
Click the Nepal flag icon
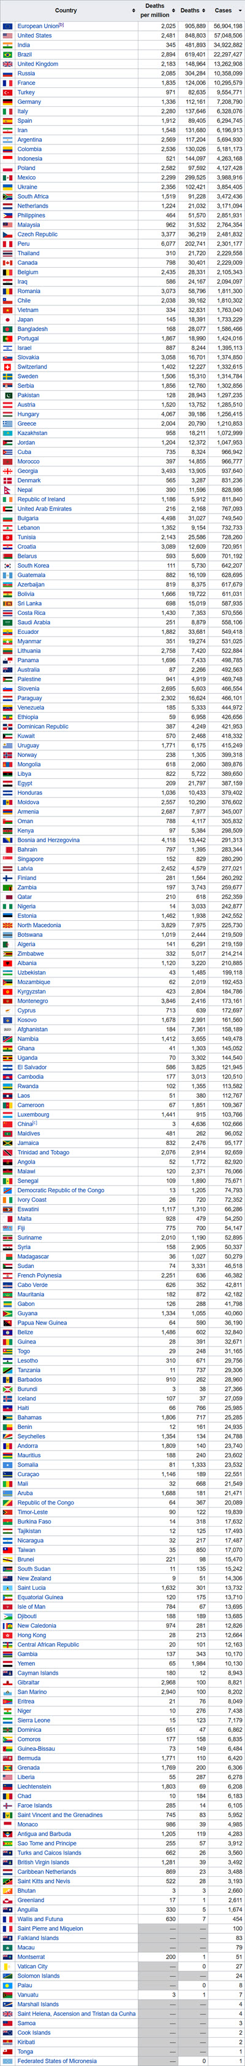7,489
